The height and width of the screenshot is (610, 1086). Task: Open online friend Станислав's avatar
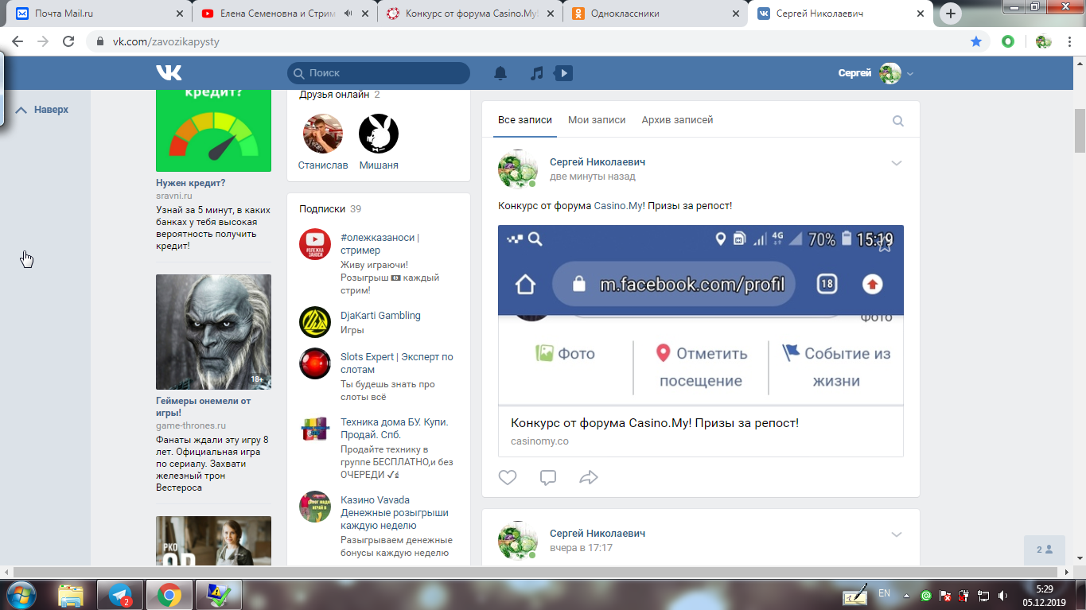(323, 134)
